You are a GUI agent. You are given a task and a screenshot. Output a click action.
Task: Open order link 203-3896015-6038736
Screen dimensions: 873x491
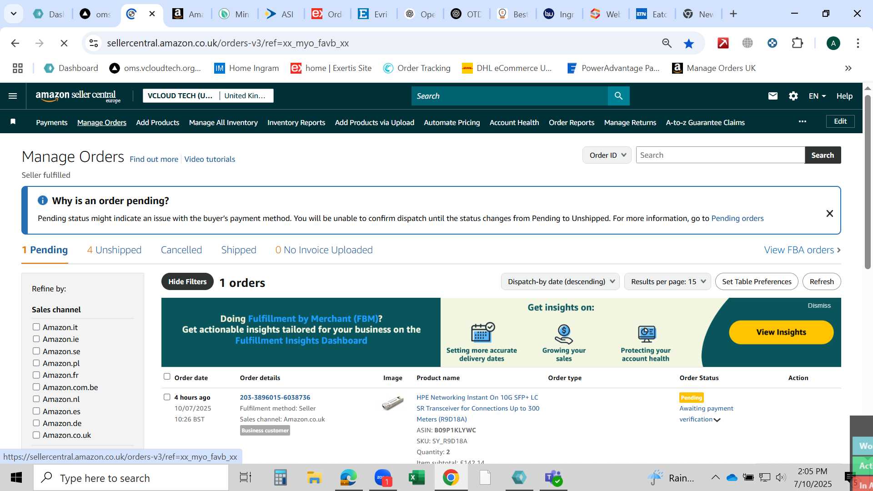click(275, 397)
